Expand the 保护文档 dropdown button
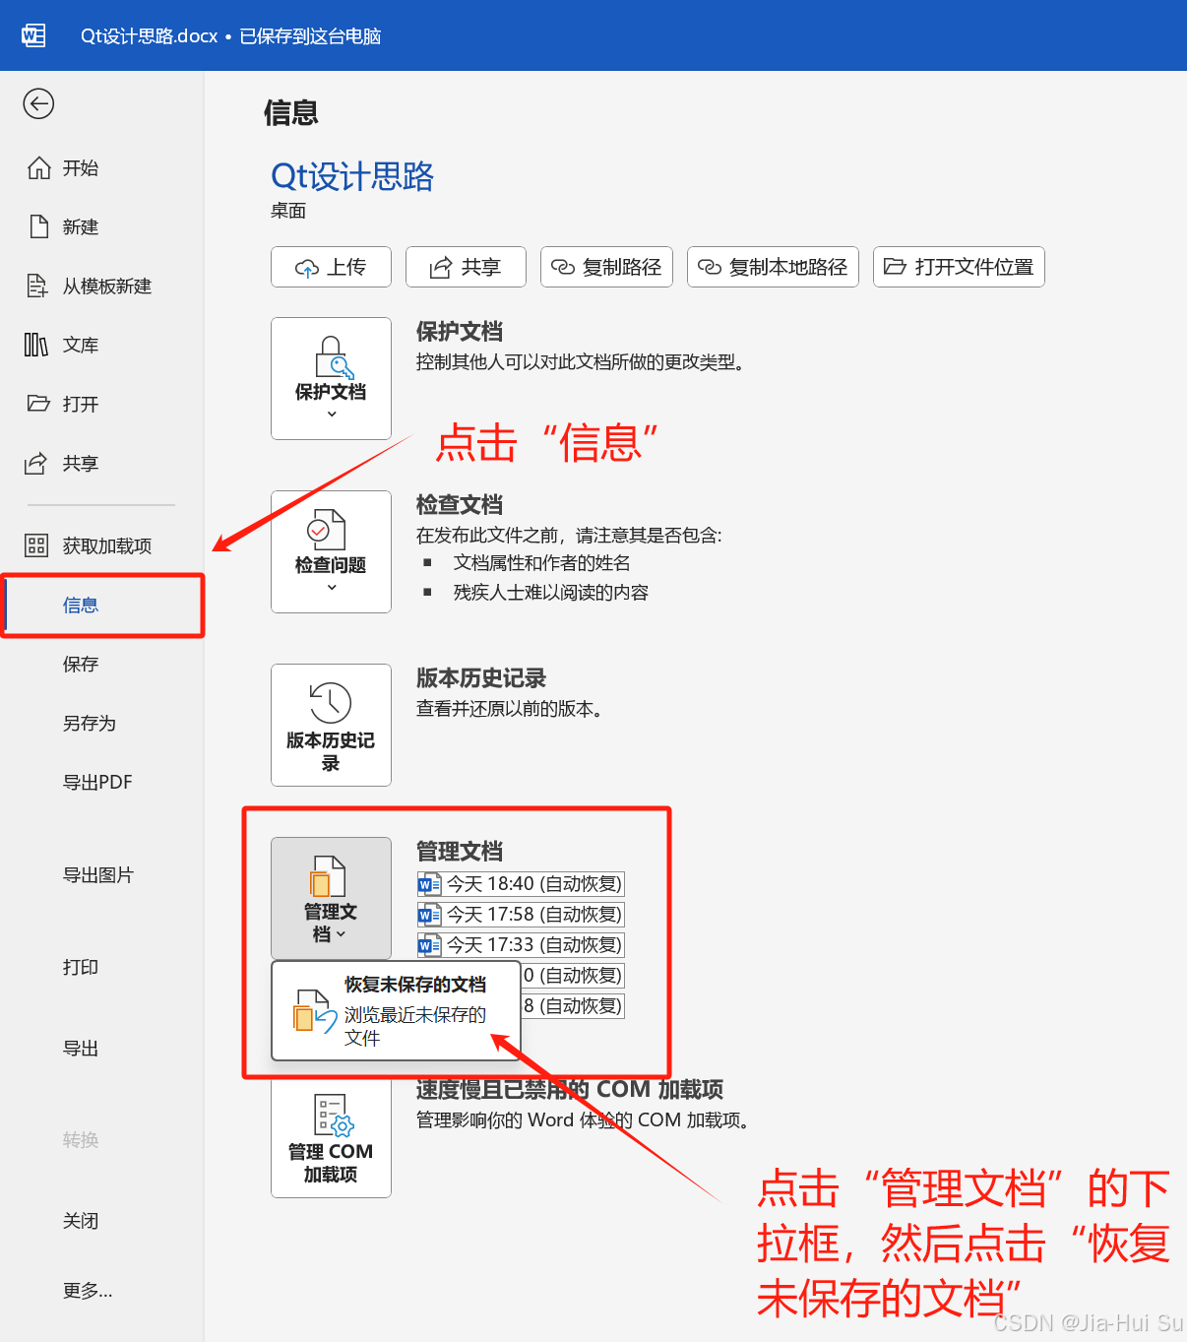Image resolution: width=1187 pixels, height=1342 pixels. tap(331, 378)
